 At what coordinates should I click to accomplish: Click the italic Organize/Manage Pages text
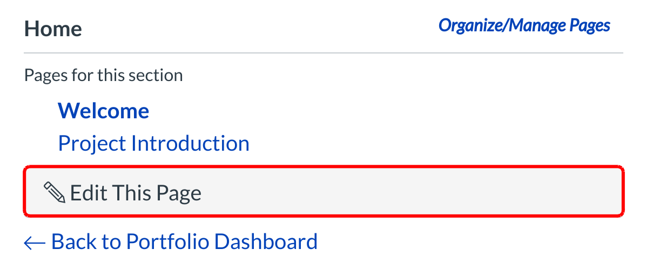pyautogui.click(x=524, y=25)
